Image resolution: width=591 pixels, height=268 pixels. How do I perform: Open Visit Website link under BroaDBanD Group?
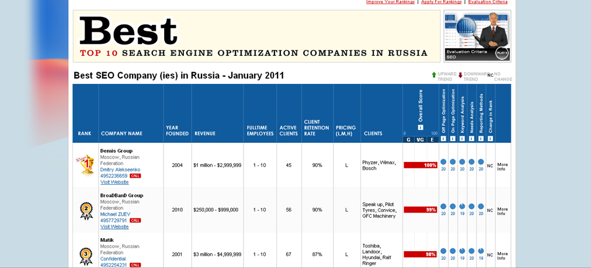(x=114, y=227)
